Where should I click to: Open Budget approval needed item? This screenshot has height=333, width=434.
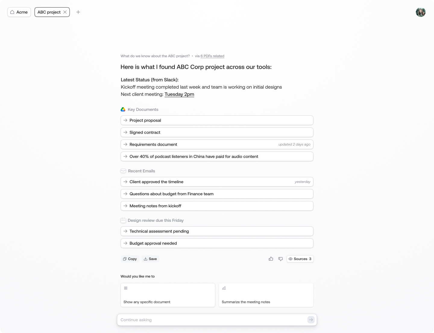click(217, 243)
